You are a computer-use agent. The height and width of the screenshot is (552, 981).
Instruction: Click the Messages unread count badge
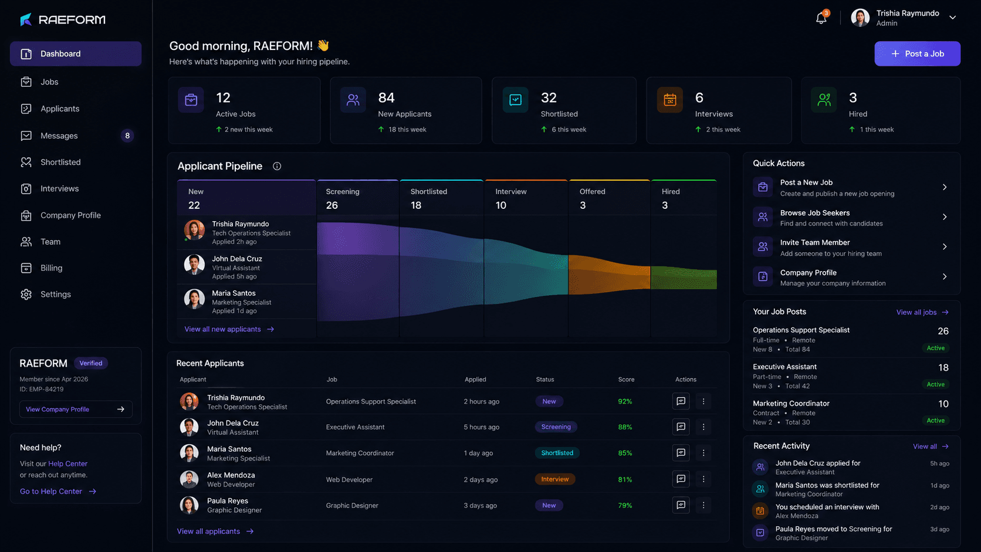click(x=127, y=136)
